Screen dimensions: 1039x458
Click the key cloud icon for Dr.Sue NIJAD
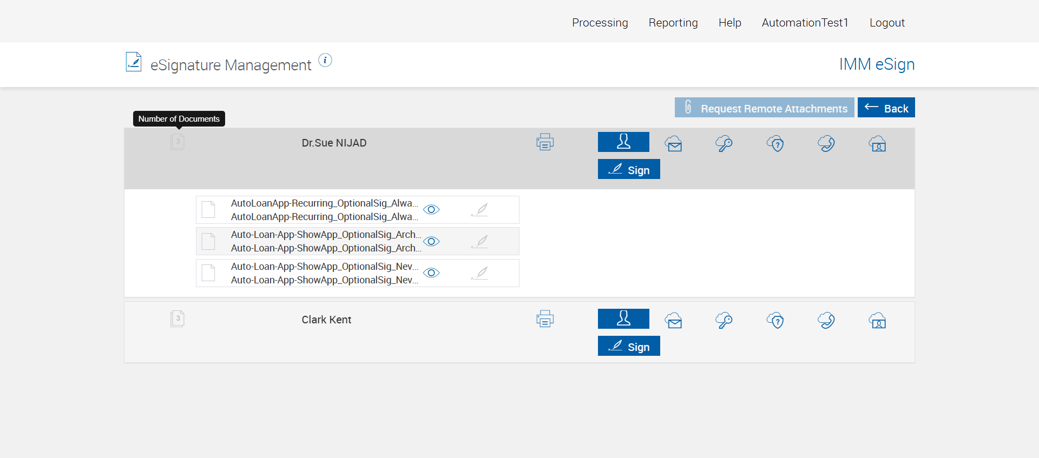724,144
